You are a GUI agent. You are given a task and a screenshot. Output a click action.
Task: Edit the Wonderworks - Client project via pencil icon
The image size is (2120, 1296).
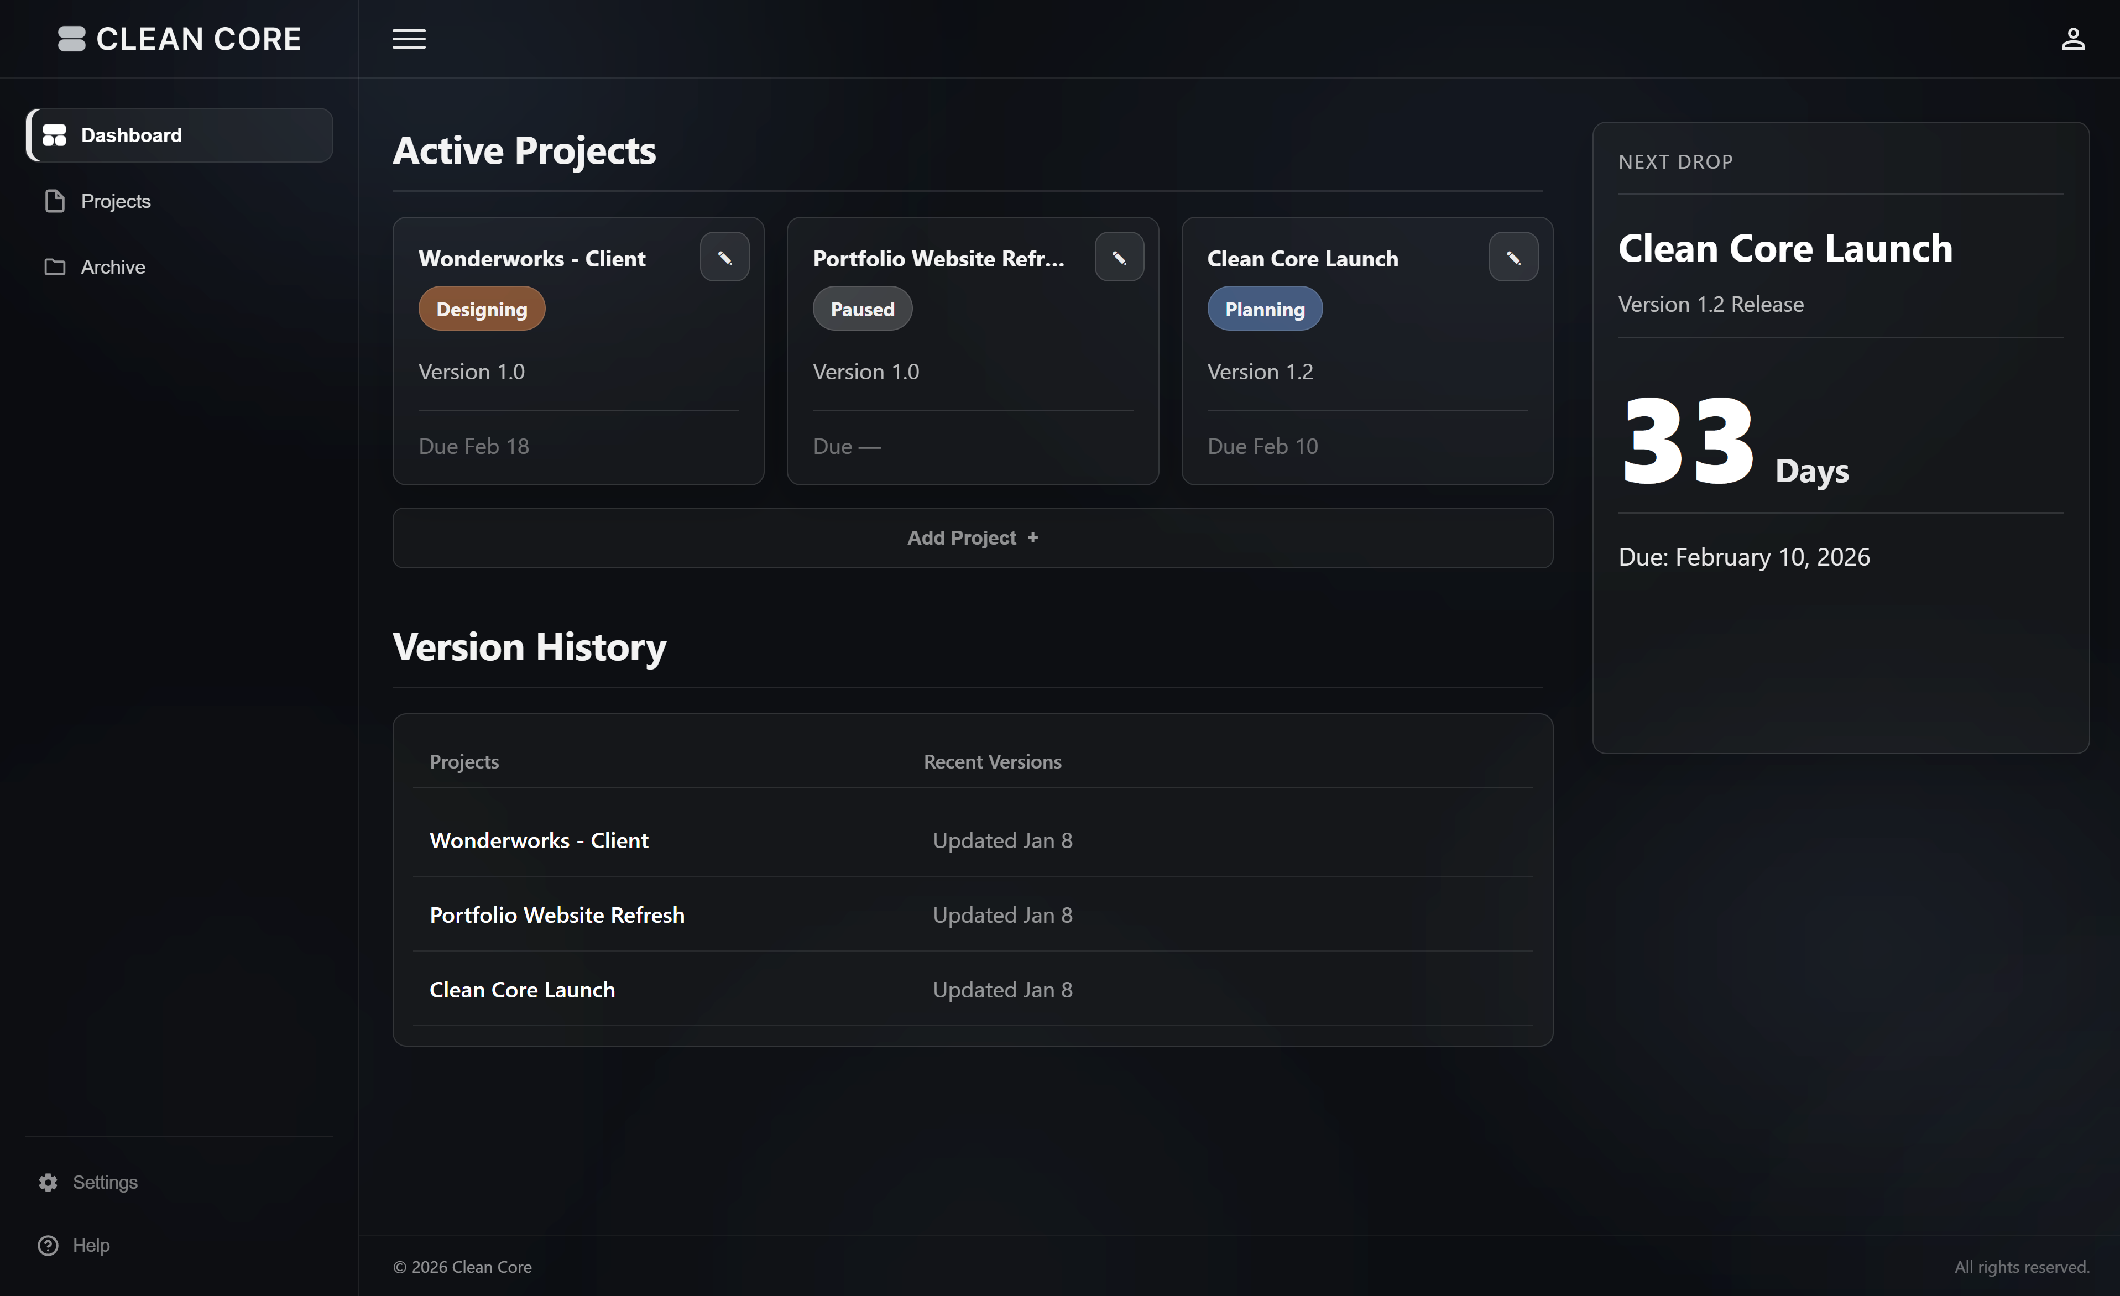click(724, 255)
